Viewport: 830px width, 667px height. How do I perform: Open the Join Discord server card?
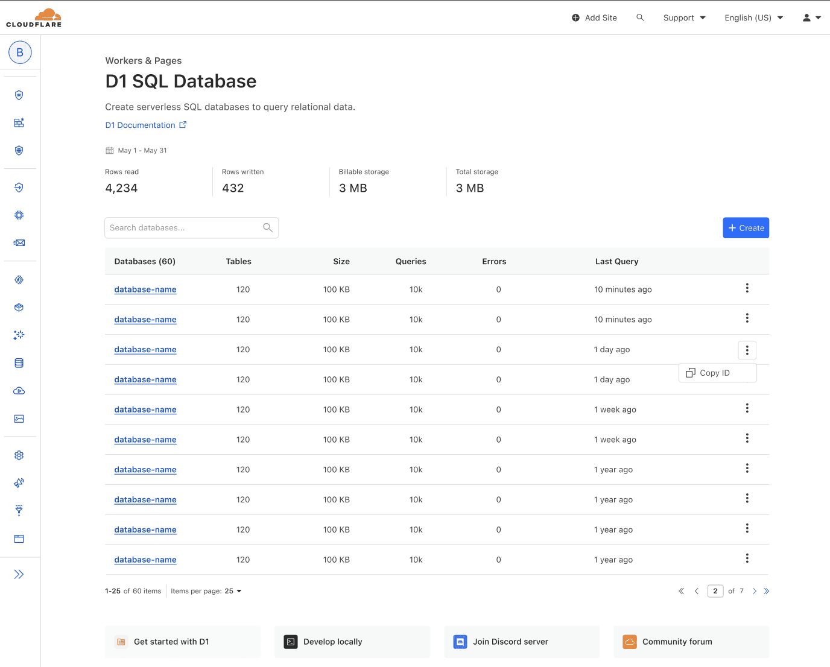pos(522,642)
